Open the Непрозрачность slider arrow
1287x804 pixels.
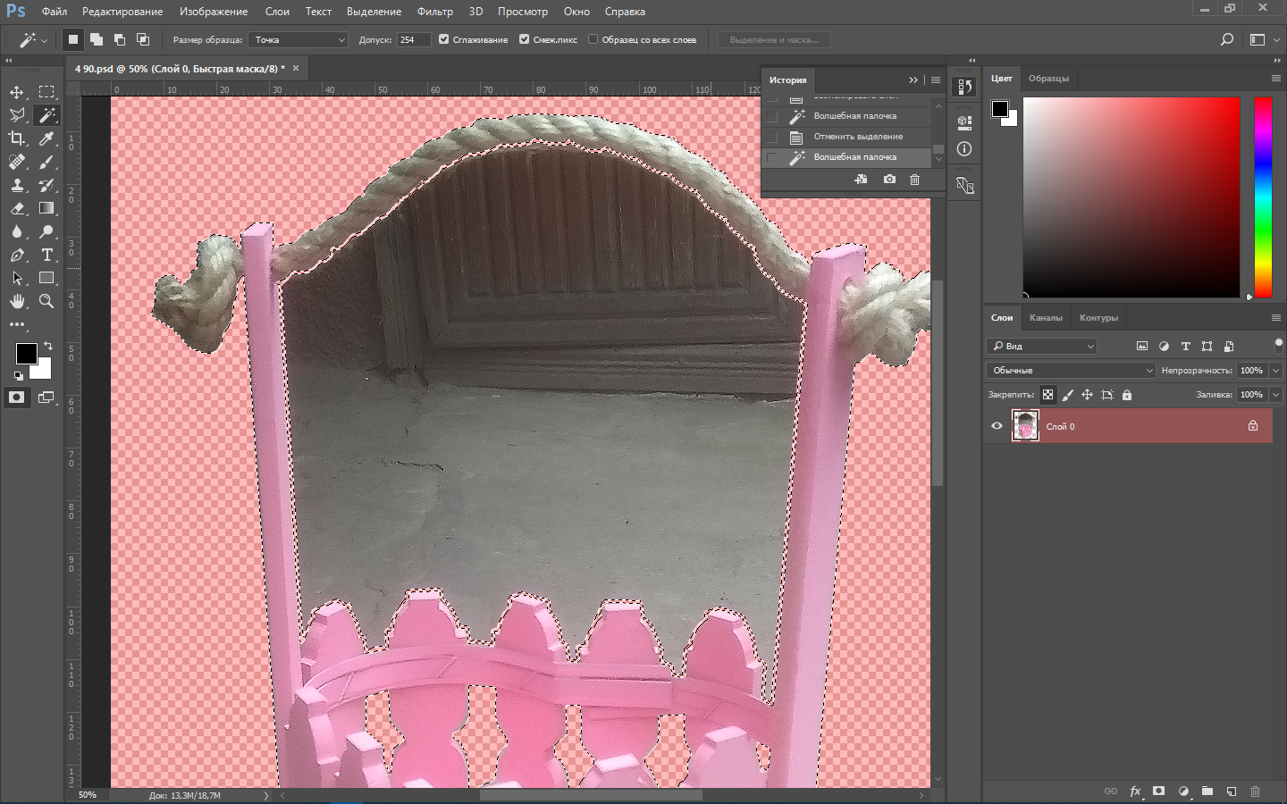coord(1276,370)
